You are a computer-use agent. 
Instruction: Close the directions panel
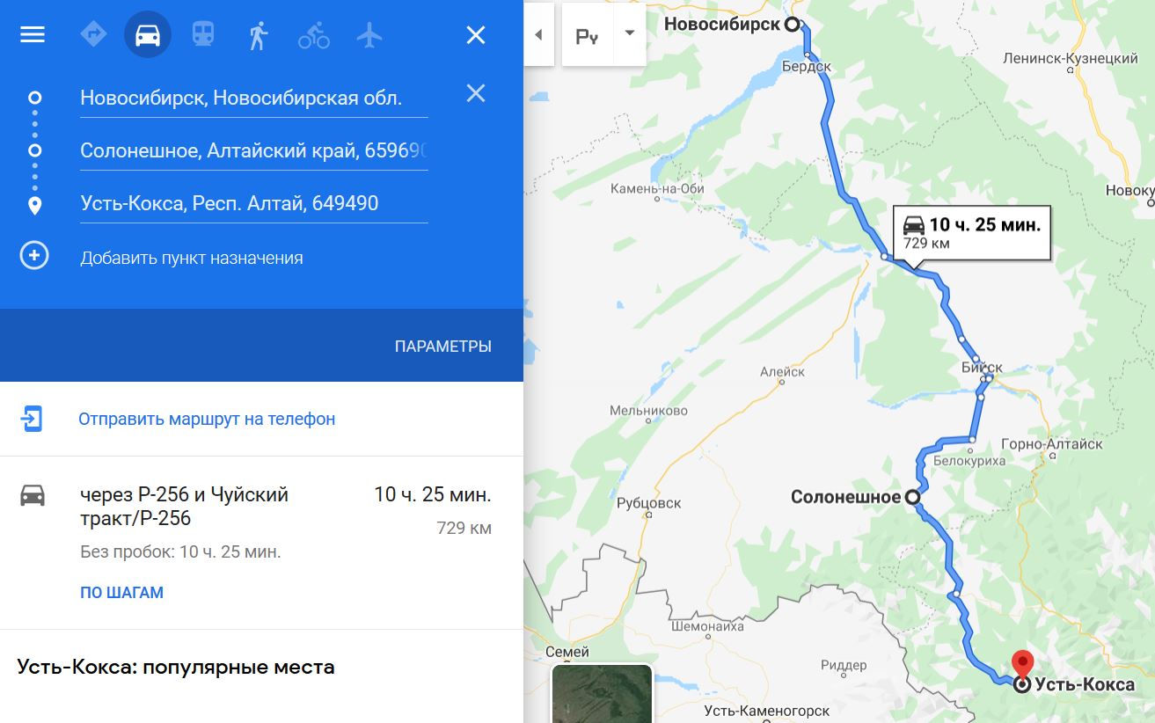click(475, 35)
